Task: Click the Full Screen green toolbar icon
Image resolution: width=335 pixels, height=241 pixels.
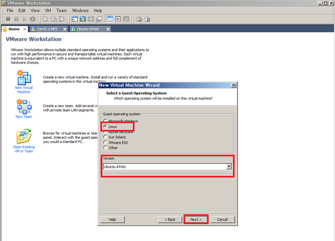Action: pyautogui.click(x=83, y=19)
